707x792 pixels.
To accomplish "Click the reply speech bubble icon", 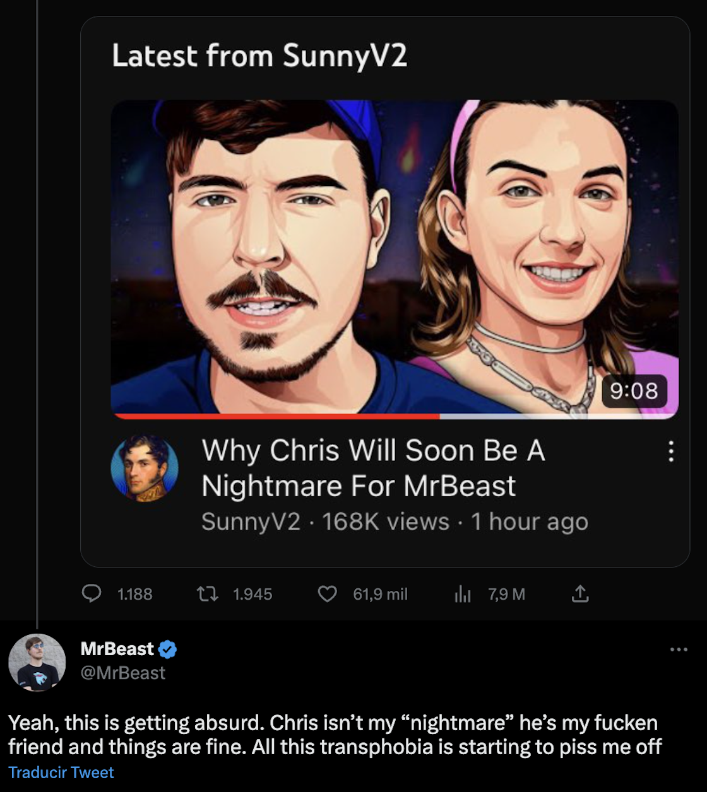I will [x=92, y=593].
